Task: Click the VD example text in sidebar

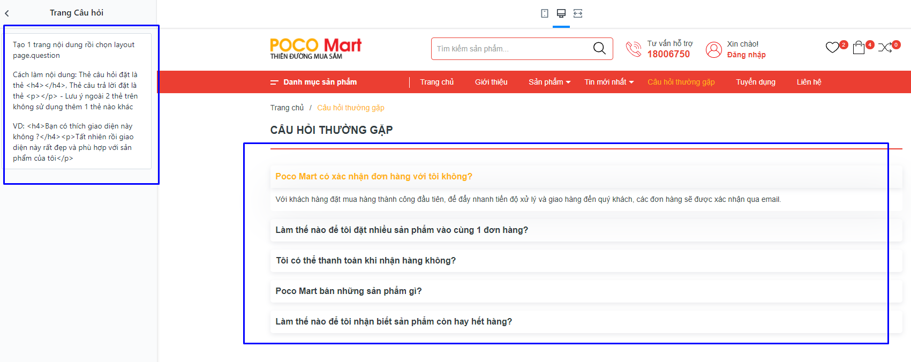Action: 73,142
